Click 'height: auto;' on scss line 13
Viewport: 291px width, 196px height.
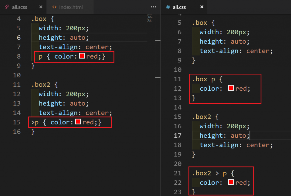coord(64,103)
